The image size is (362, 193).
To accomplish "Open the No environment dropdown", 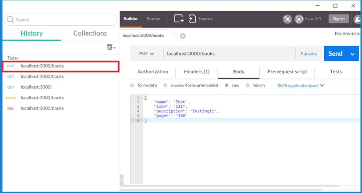I will tap(348, 34).
